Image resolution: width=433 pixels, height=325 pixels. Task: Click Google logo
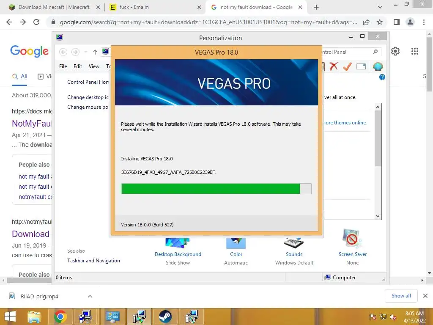coord(29,51)
